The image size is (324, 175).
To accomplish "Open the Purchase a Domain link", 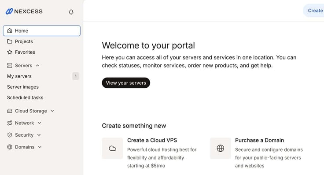I will [259, 140].
